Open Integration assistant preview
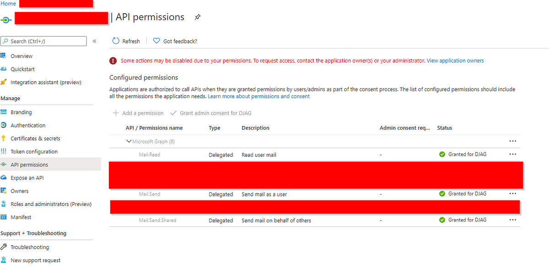 tap(47, 82)
